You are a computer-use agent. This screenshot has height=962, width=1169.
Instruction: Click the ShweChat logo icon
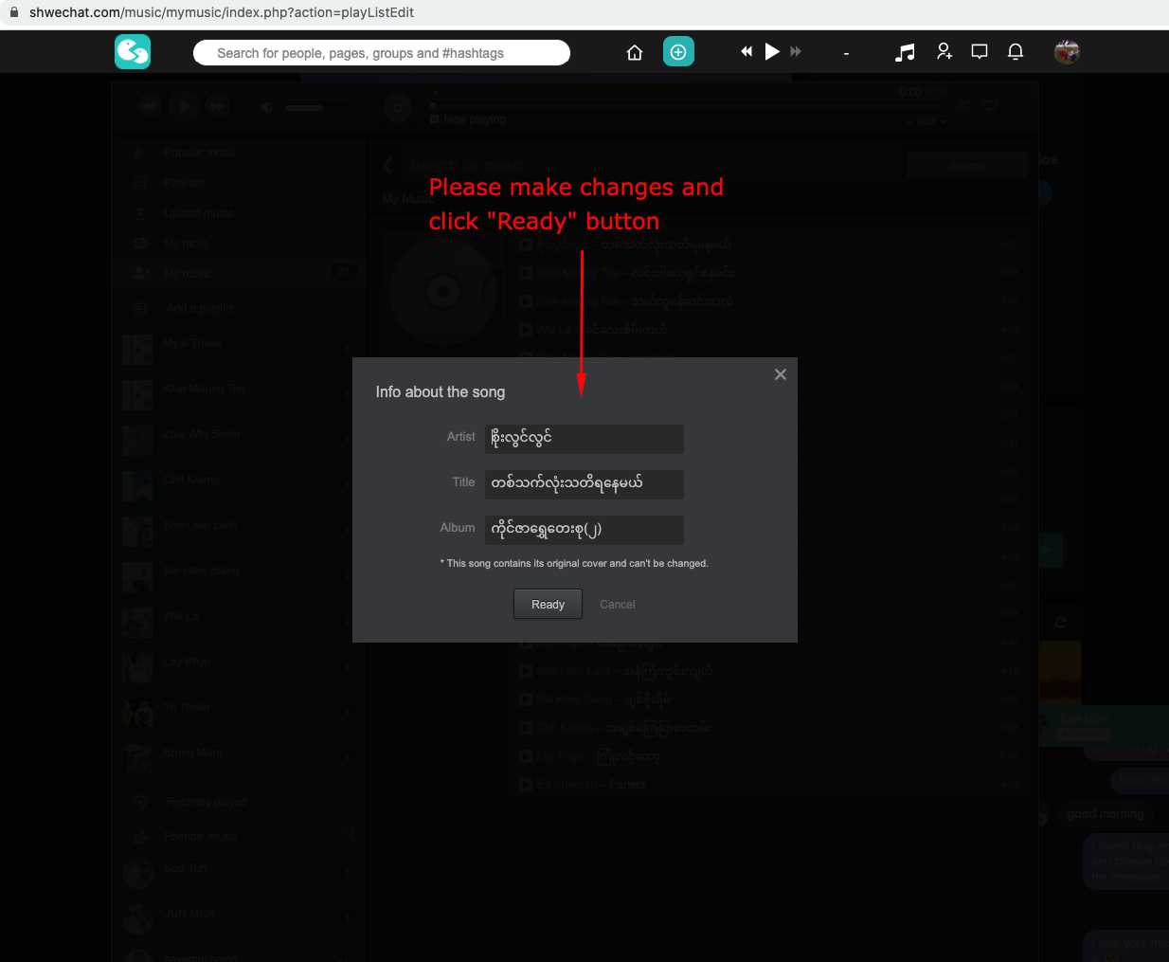pyautogui.click(x=133, y=52)
